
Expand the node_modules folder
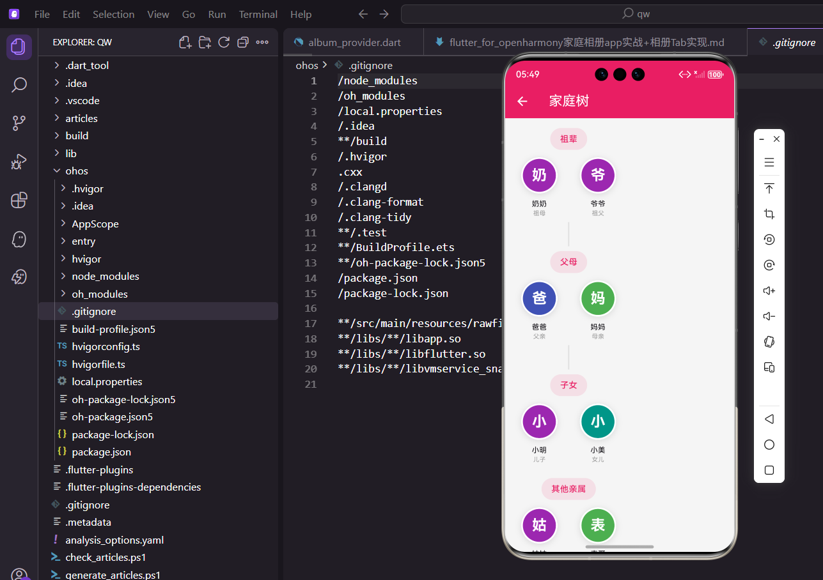[107, 276]
